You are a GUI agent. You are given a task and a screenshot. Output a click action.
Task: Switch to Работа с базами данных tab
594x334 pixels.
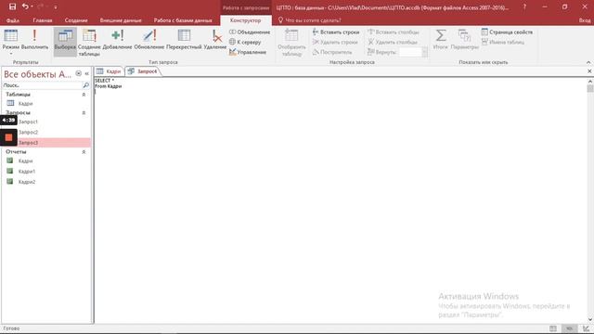[x=183, y=20]
